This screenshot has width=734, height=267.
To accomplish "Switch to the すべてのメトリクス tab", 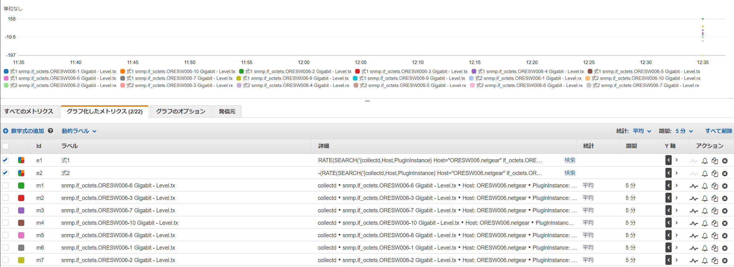I will coord(29,111).
